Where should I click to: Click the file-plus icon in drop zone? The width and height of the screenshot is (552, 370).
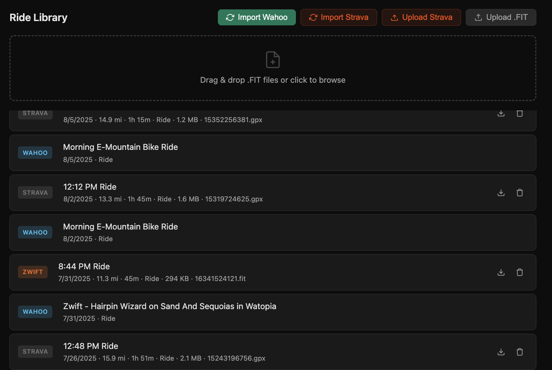click(272, 60)
